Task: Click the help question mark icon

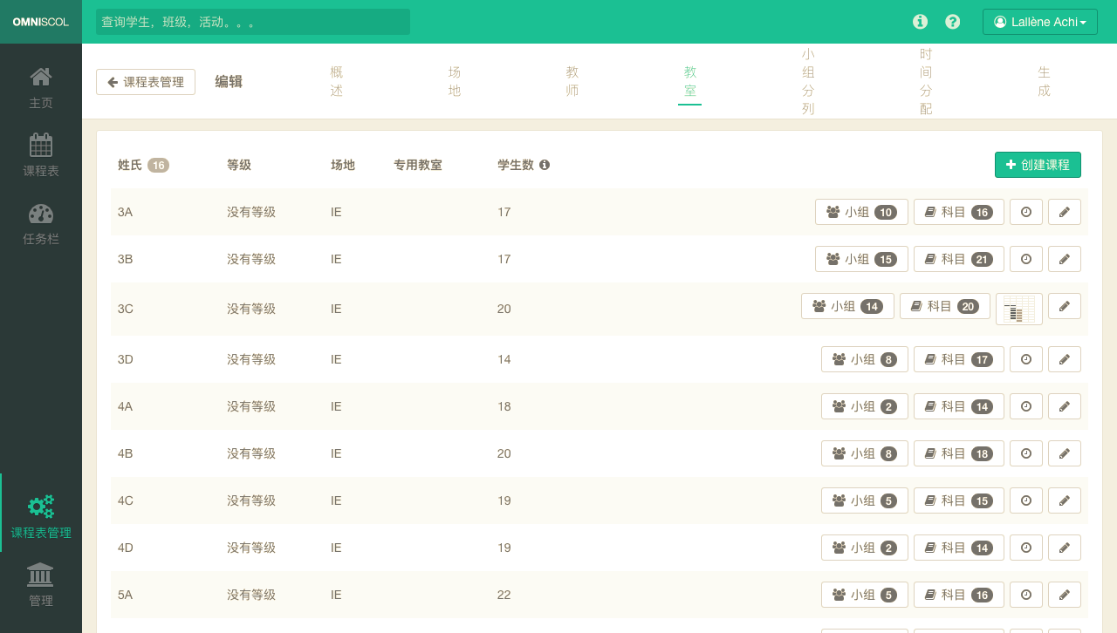Action: point(953,22)
